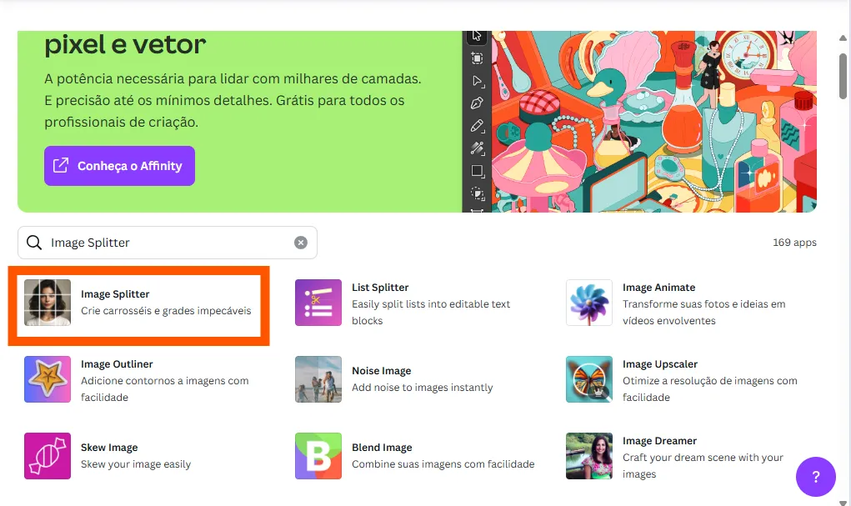Open the Image Dreamer app thumbnail
The width and height of the screenshot is (851, 506).
[x=588, y=456]
